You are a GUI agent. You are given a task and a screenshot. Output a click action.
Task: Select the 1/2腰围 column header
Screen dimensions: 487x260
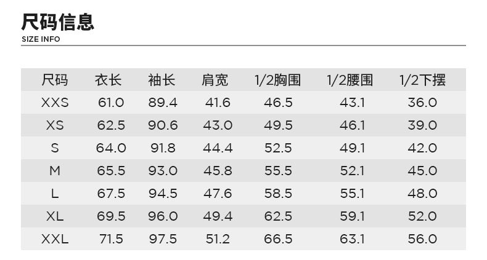350,80
